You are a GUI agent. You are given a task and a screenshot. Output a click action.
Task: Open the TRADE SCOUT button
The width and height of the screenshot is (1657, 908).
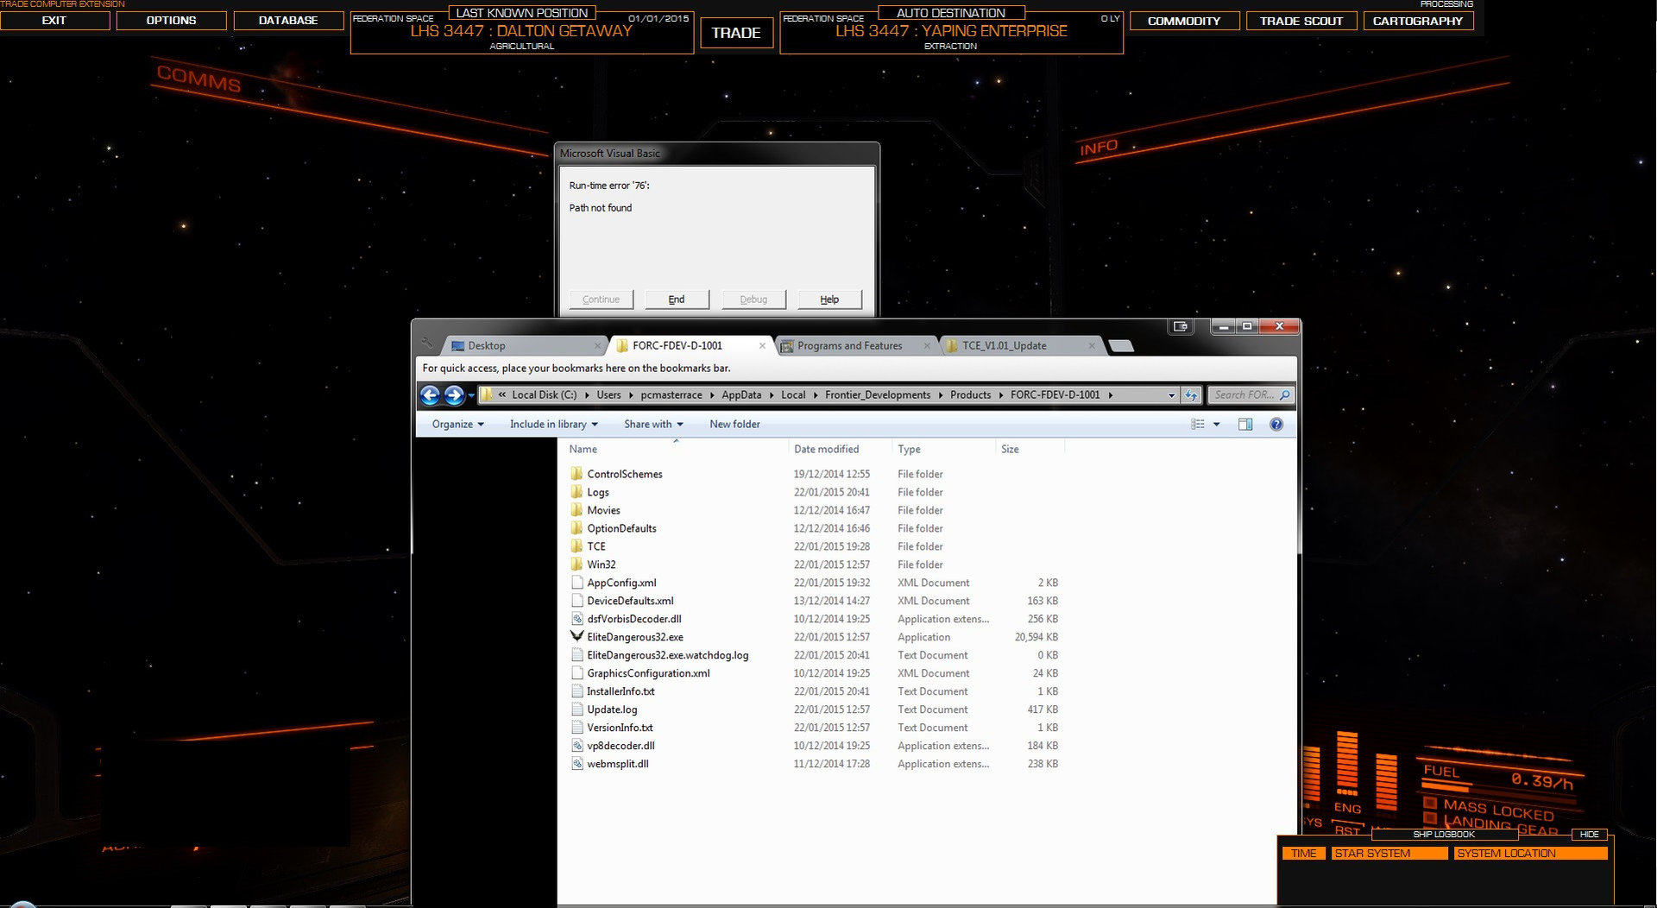tap(1301, 21)
